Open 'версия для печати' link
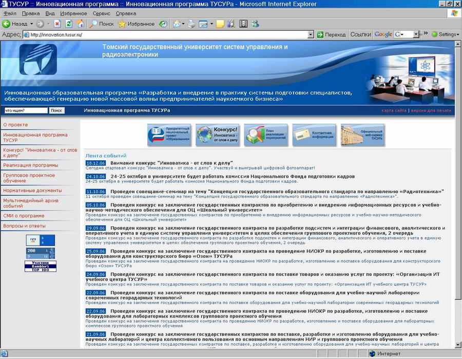The image size is (462, 359). 431,110
